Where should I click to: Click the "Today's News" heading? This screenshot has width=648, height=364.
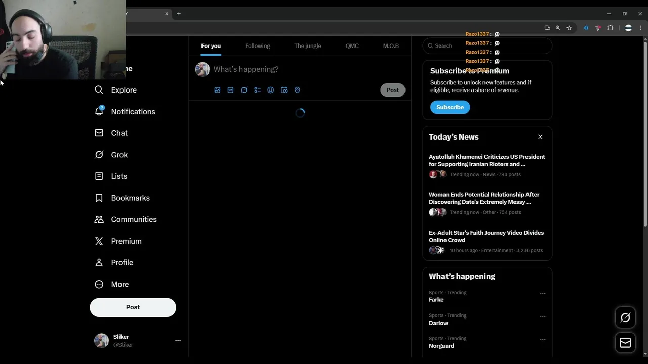point(454,137)
